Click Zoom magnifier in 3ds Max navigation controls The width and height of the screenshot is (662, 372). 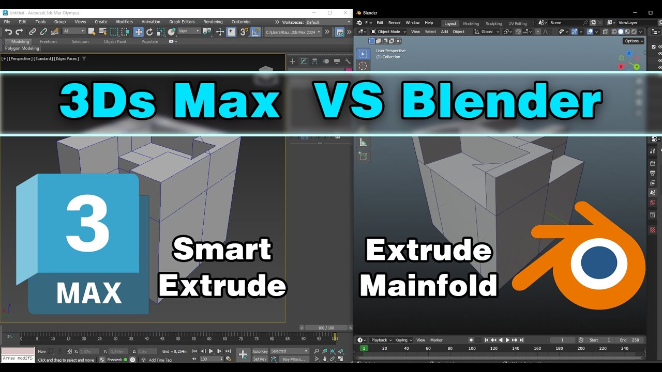317,351
